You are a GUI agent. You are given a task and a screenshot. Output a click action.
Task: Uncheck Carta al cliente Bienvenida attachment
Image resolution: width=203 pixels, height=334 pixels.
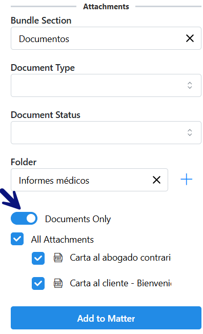click(x=38, y=284)
